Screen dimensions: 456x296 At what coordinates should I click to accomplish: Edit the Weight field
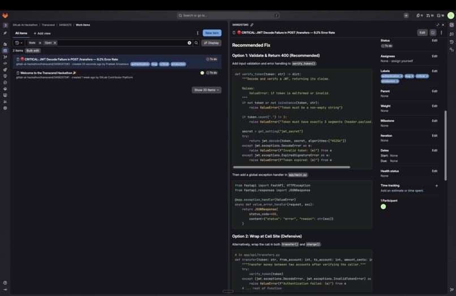[435, 106]
